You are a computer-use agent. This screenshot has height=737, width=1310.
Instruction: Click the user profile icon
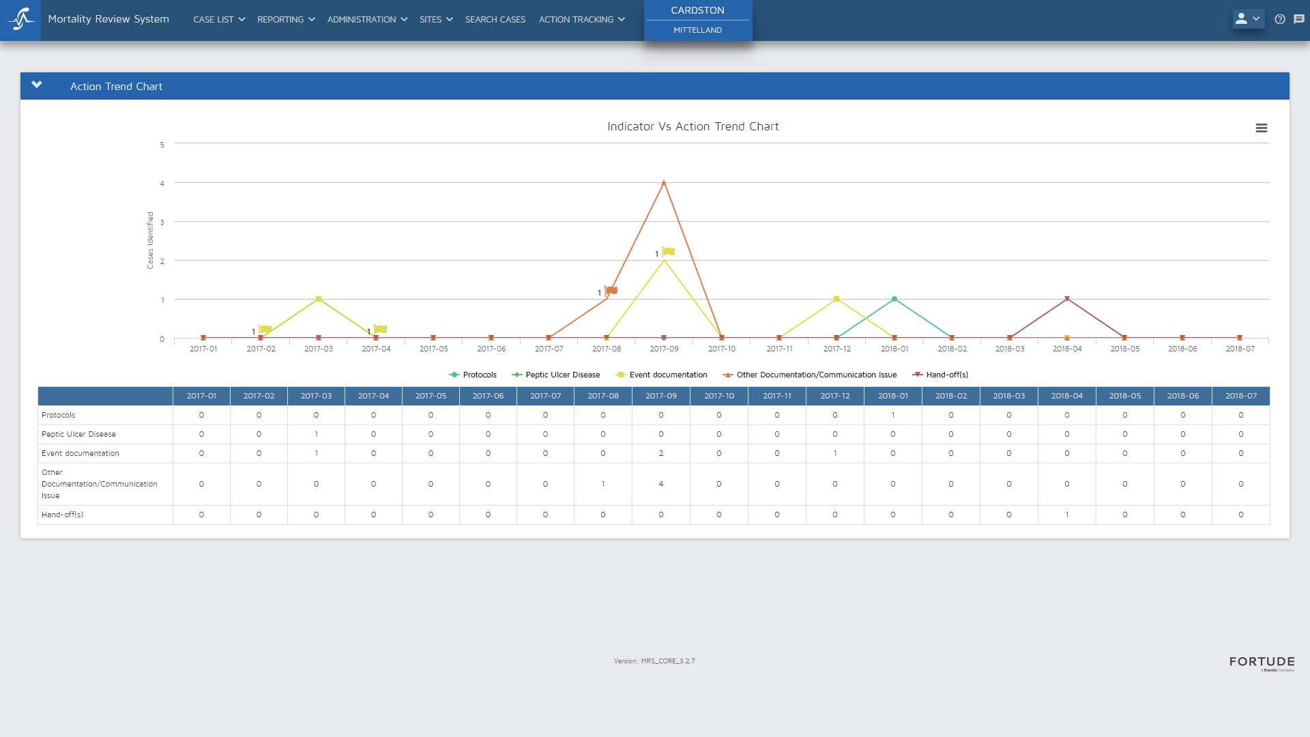pos(1241,19)
